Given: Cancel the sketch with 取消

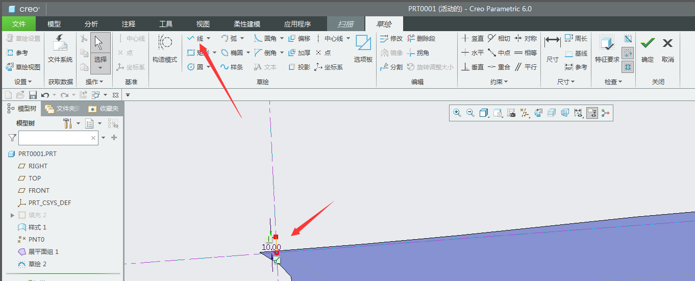Looking at the screenshot, I should [668, 49].
